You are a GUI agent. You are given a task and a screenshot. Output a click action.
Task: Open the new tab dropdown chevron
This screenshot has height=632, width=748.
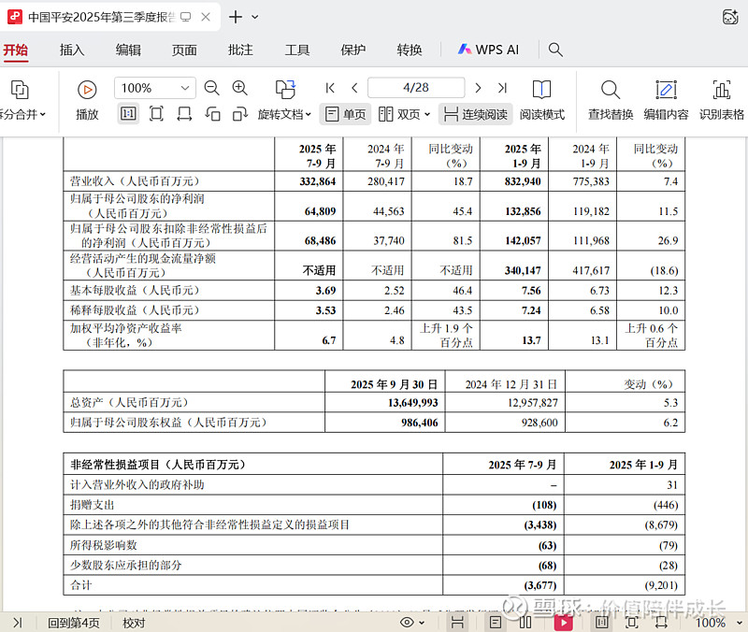(x=255, y=17)
